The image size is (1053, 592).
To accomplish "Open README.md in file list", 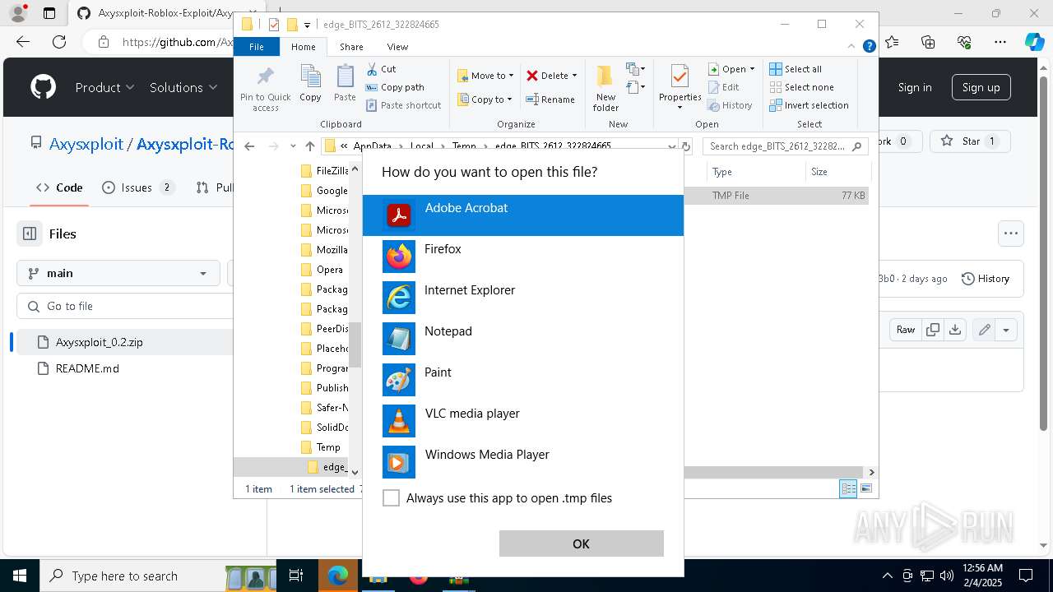I will [87, 368].
